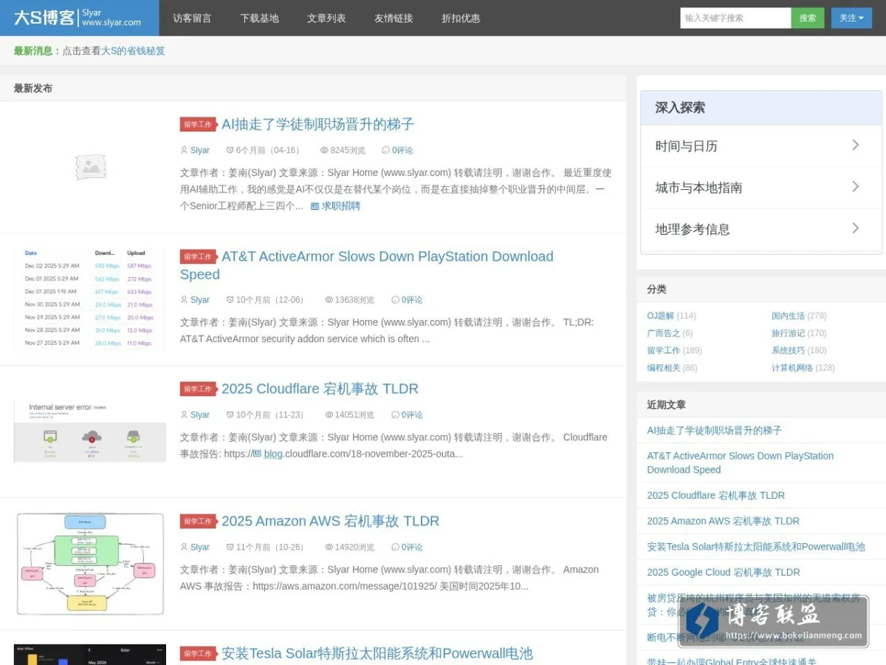
Task: Open 0评论 comments on Amazon AWS article
Action: pyautogui.click(x=412, y=547)
